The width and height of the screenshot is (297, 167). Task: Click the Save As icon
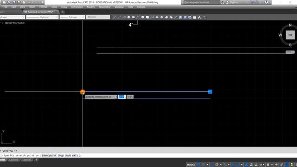tap(19, 2)
